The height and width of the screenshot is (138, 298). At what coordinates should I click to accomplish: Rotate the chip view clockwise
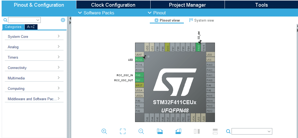[x=160, y=131]
